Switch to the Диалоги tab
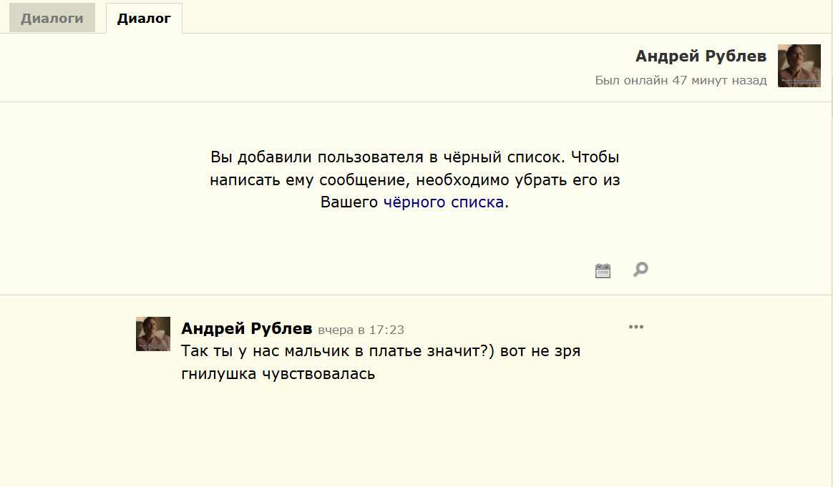The width and height of the screenshot is (833, 487). click(52, 18)
